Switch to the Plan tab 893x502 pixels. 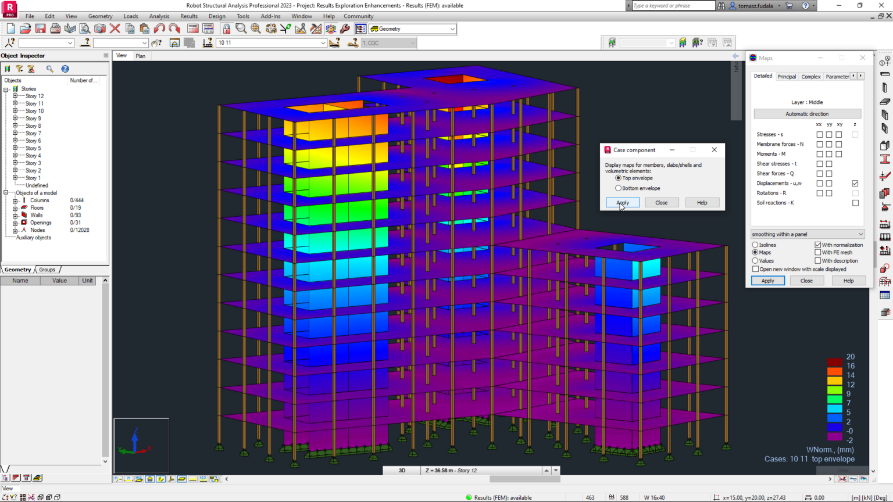(141, 55)
